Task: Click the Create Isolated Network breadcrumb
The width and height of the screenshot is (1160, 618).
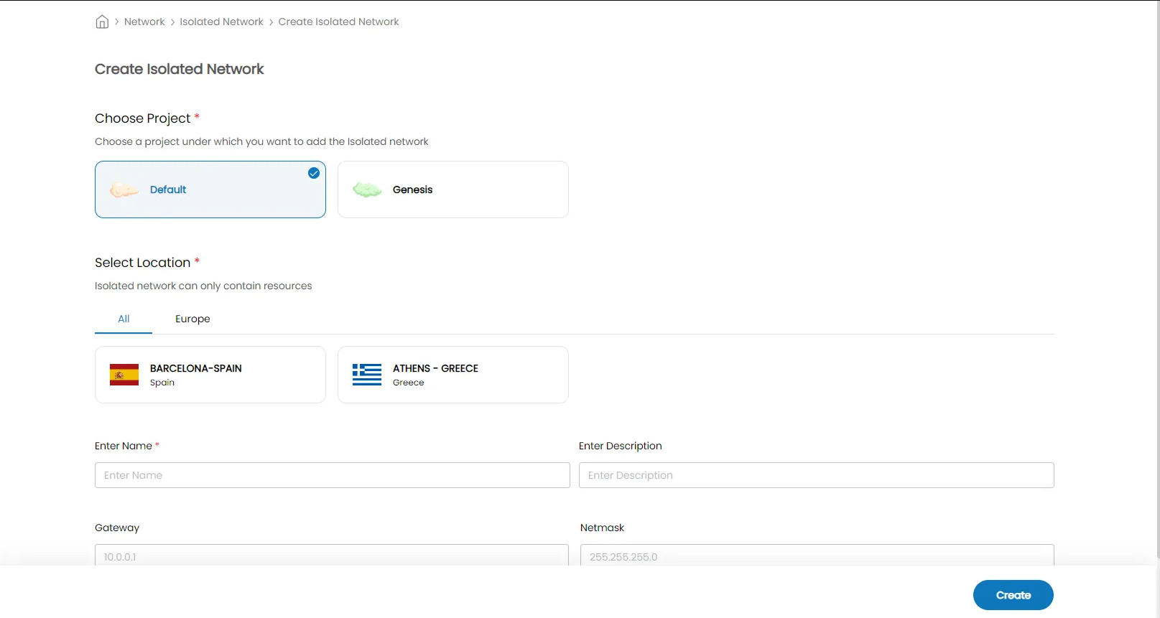Action: click(338, 22)
